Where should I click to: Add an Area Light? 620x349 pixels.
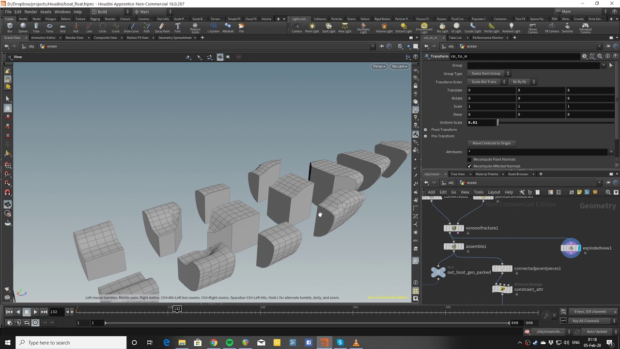coord(344,28)
